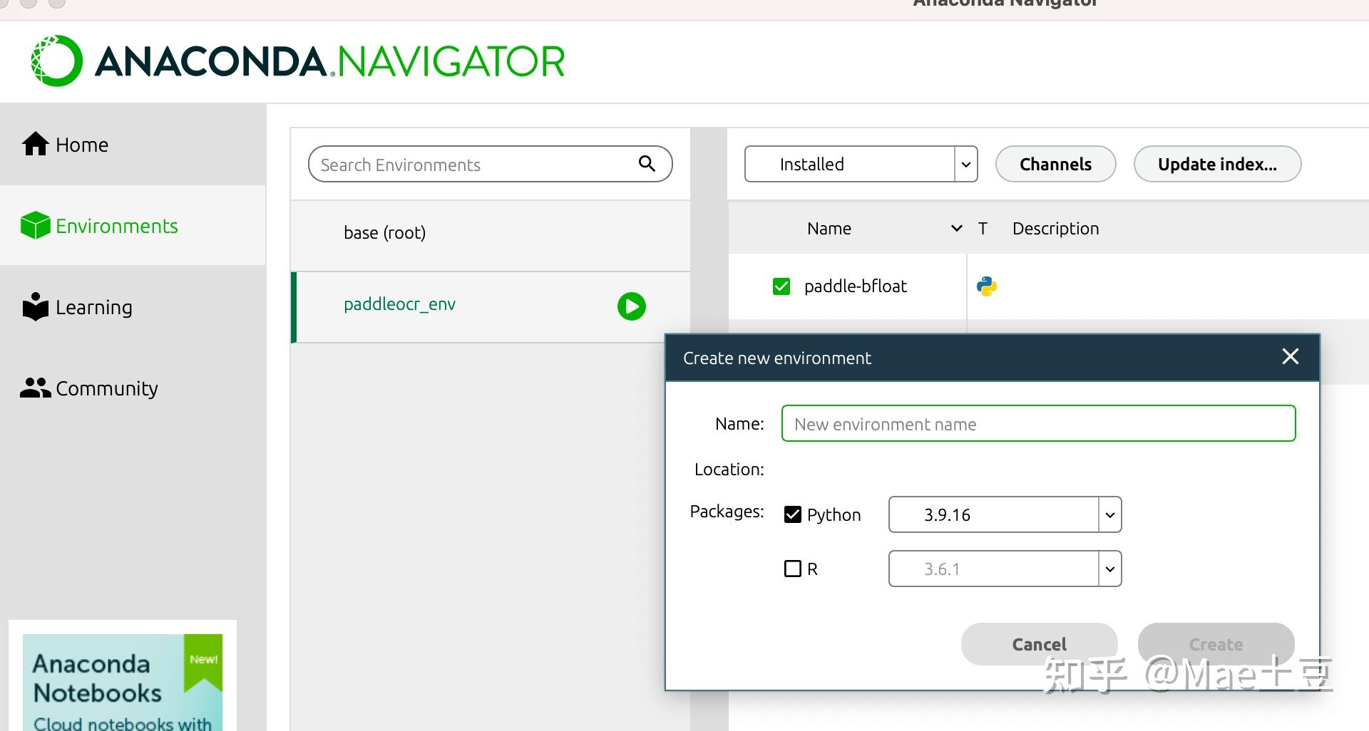
Task: Click the Channels button
Action: point(1055,164)
